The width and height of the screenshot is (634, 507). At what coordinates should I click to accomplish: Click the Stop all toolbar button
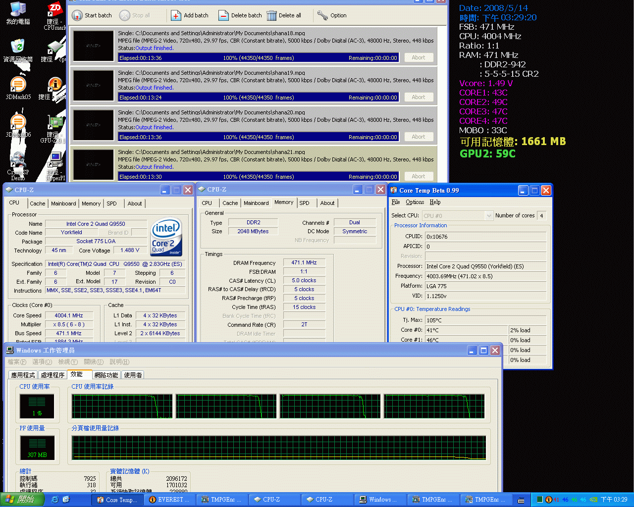pyautogui.click(x=135, y=15)
